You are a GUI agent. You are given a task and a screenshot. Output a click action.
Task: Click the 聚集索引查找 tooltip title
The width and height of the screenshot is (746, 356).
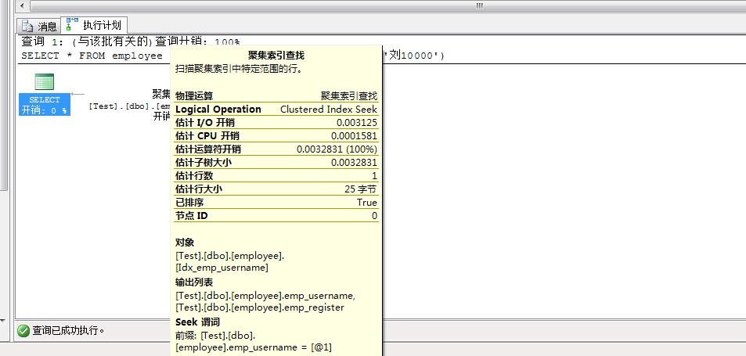point(276,55)
